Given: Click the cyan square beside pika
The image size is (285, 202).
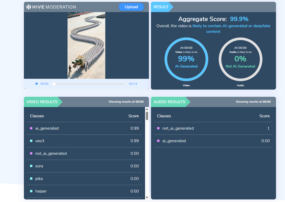Looking at the screenshot, I should pos(31,179).
